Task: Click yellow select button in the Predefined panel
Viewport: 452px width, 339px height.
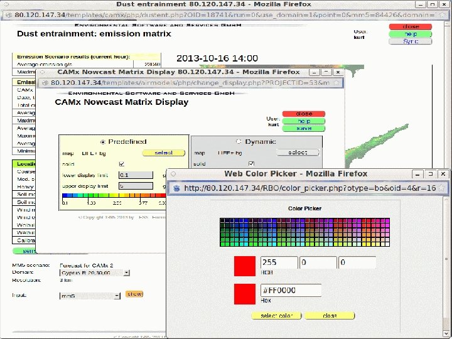Action: coord(163,153)
